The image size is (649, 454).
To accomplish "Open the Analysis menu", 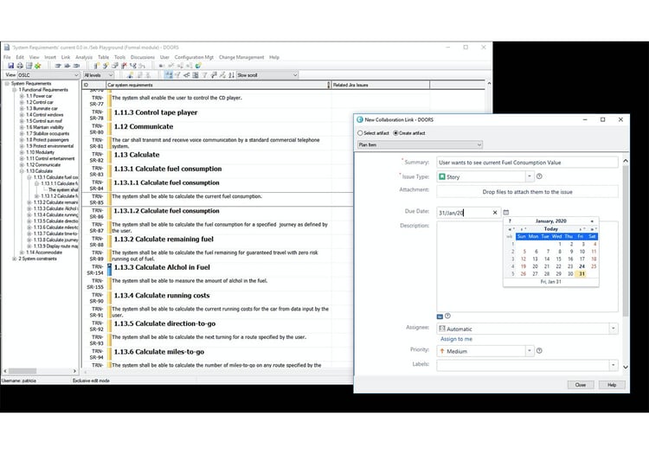I will tap(84, 57).
